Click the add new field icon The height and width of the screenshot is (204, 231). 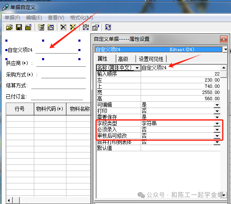[x=41, y=27]
